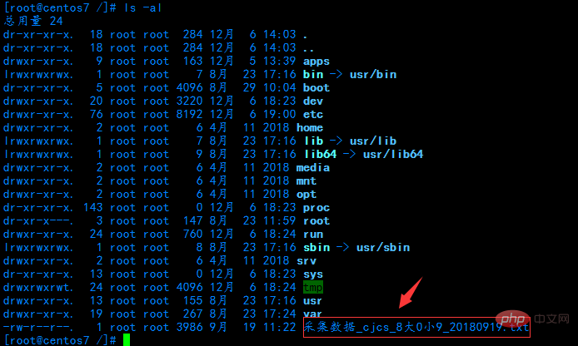Click the green cursor at bottom prompt
Screen dimensions: 578x346
[x=127, y=339]
